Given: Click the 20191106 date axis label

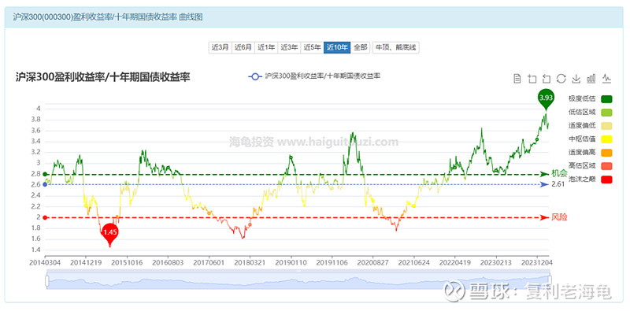Looking at the screenshot, I should pos(332,262).
